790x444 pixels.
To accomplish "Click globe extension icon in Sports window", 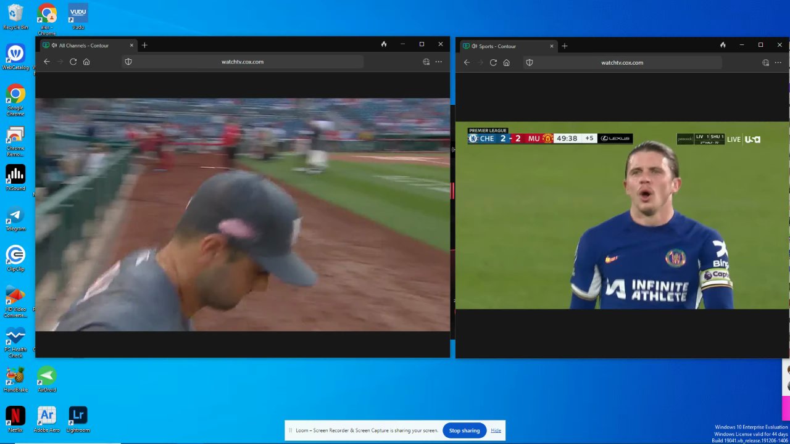I will pos(765,62).
